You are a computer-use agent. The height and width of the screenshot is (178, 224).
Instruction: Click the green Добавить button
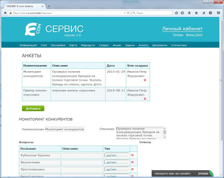tap(33, 109)
